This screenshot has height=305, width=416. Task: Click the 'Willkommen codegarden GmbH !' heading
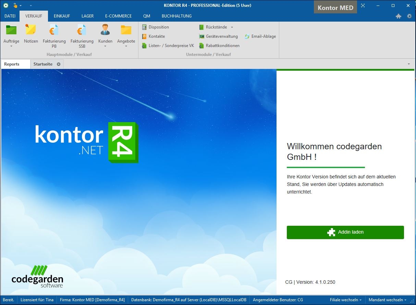pos(334,152)
